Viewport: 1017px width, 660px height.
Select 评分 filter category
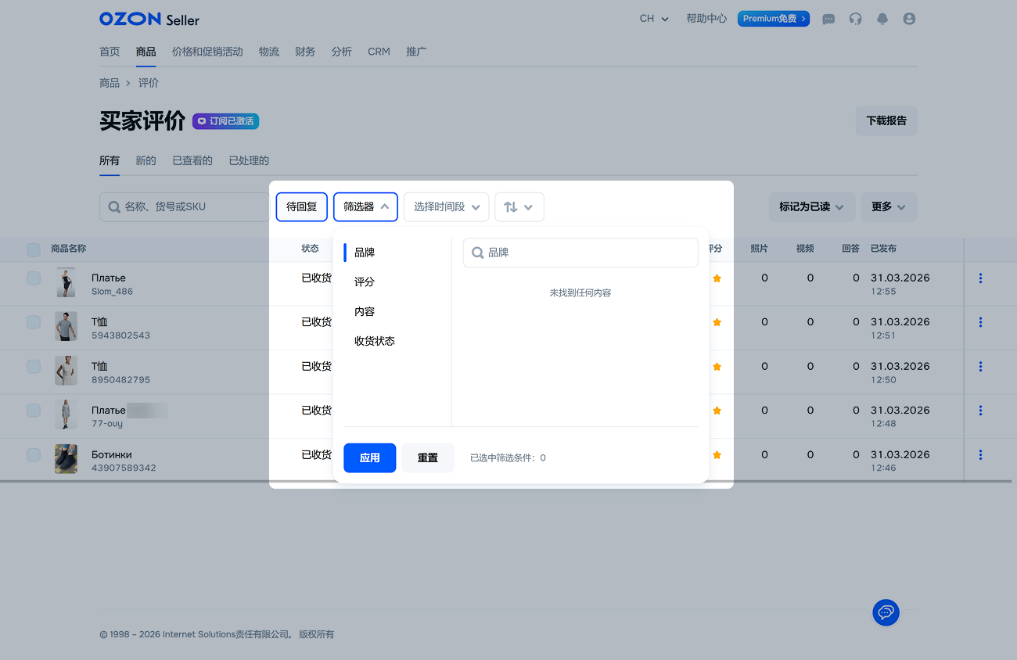pos(365,282)
